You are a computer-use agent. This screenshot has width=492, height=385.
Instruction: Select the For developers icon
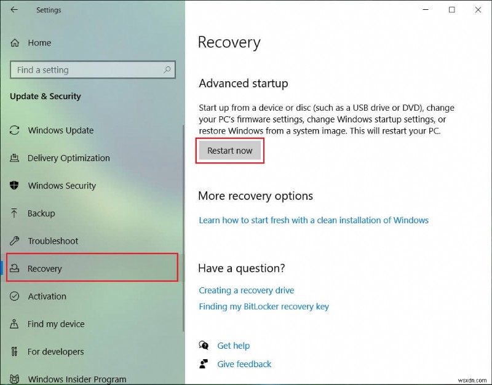(15, 352)
